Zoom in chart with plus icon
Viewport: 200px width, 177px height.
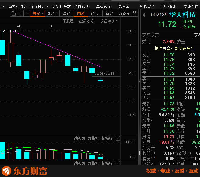tap(20, 13)
